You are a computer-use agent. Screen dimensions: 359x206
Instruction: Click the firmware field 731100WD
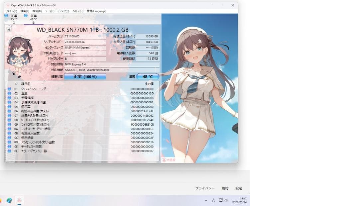tap(85, 37)
